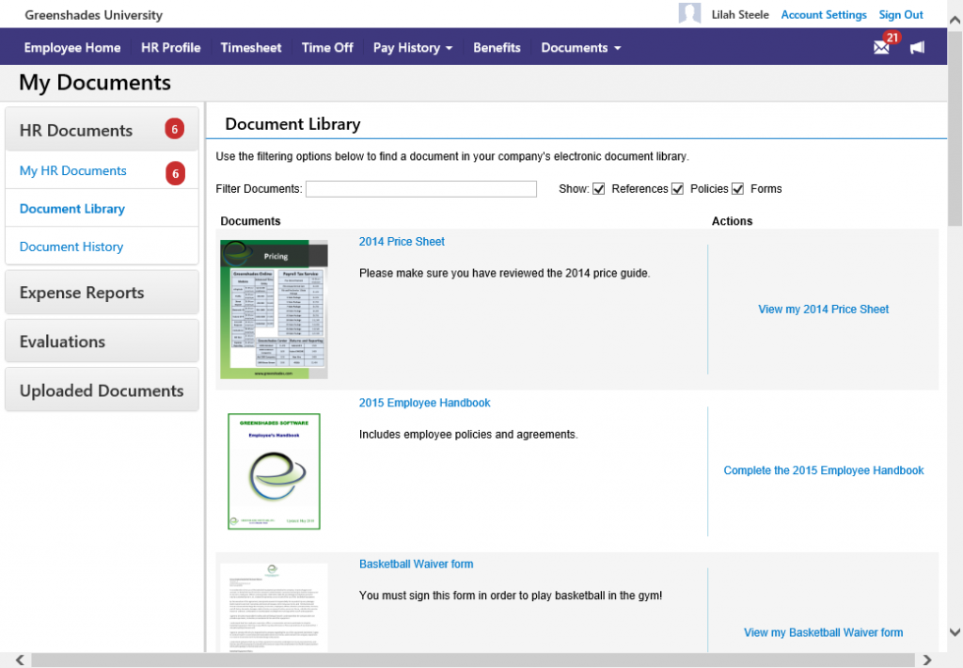This screenshot has height=668, width=963.
Task: Click the My Documents page heading
Action: [95, 83]
